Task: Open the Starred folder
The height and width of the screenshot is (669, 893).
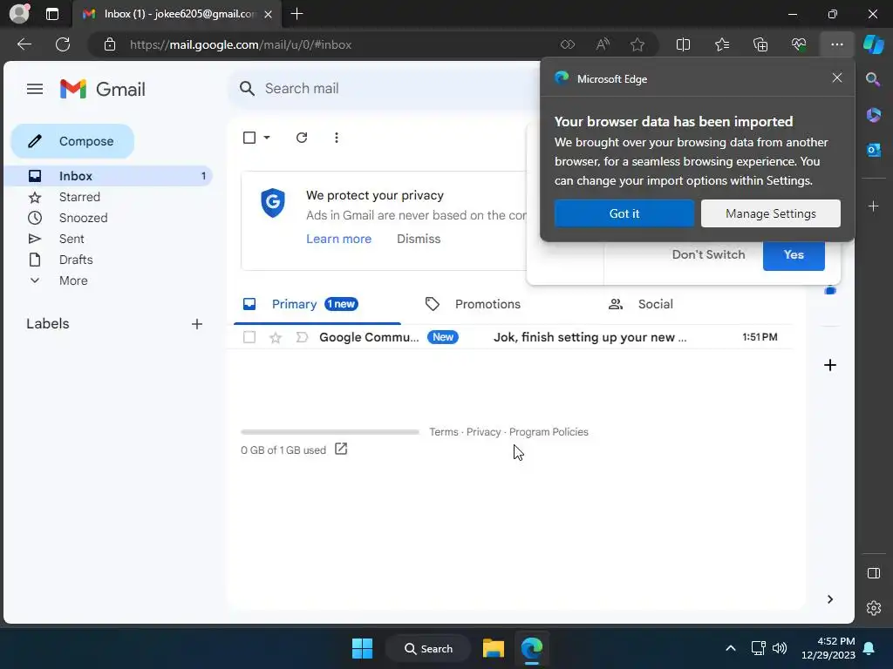Action: click(79, 197)
